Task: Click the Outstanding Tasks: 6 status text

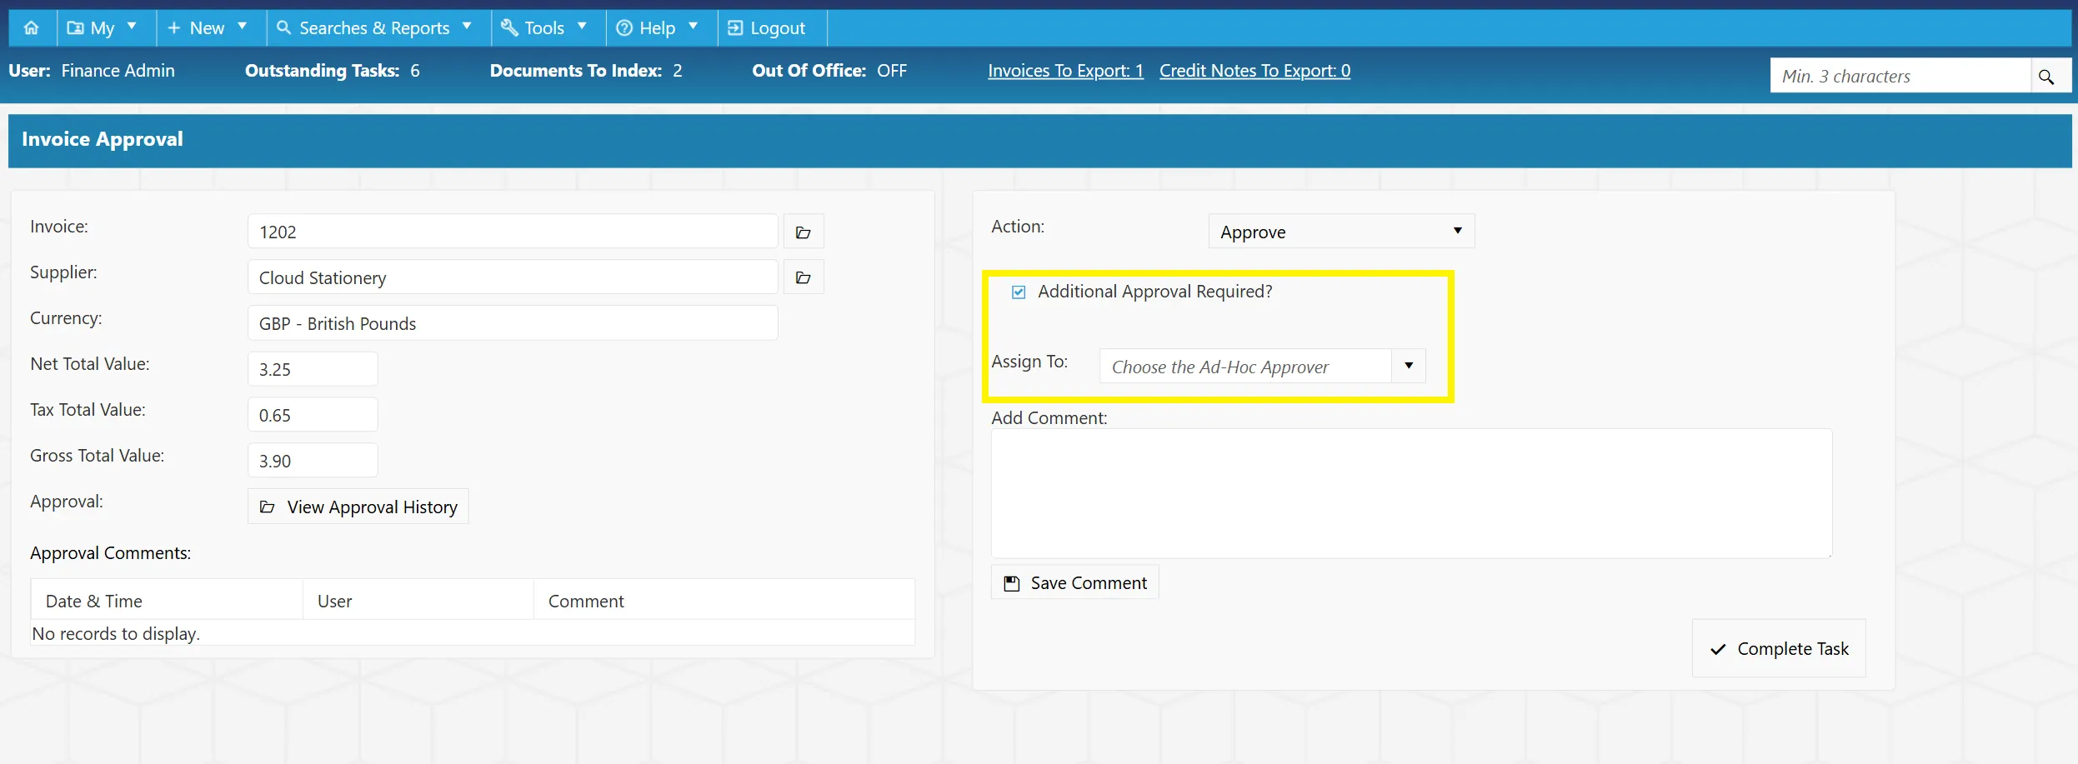Action: pos(333,71)
